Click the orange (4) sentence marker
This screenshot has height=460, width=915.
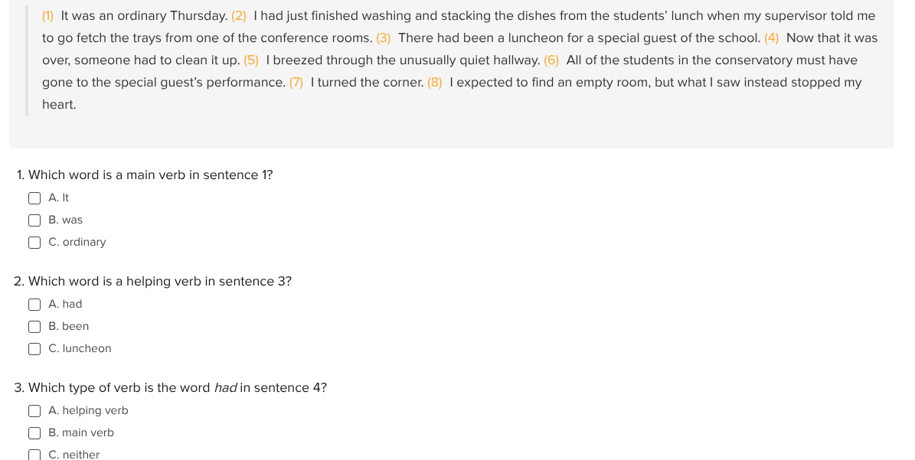click(772, 38)
